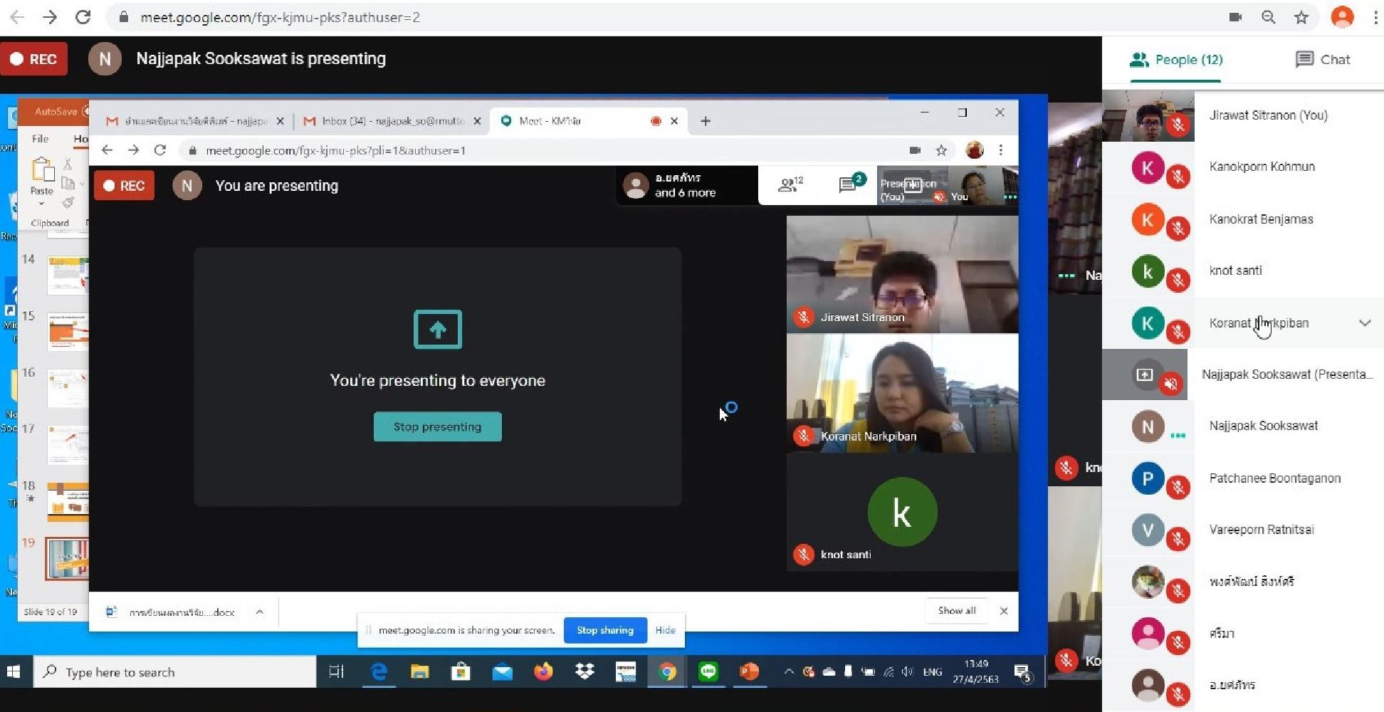
Task: Open a new tab with the plus button
Action: coord(706,122)
